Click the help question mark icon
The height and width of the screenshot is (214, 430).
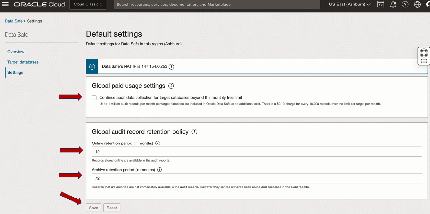(x=405, y=5)
